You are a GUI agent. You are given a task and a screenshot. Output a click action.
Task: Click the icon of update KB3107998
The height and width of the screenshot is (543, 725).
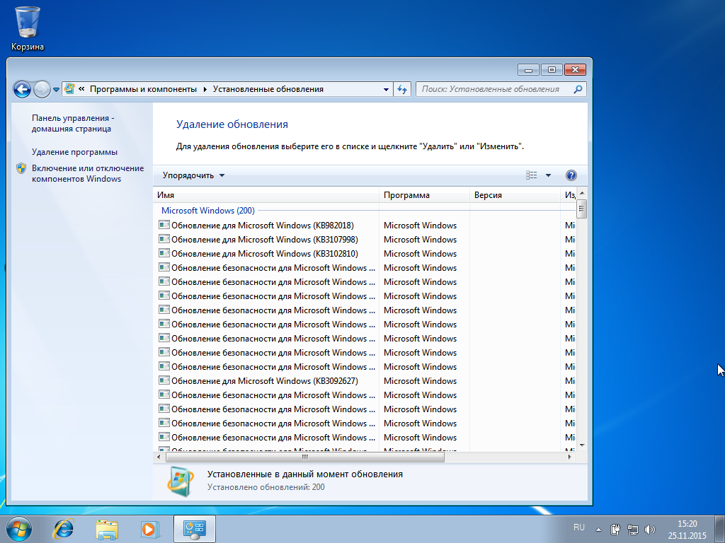click(164, 239)
